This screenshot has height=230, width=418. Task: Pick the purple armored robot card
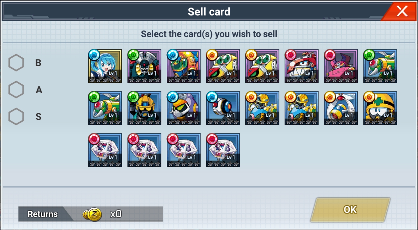click(x=184, y=108)
